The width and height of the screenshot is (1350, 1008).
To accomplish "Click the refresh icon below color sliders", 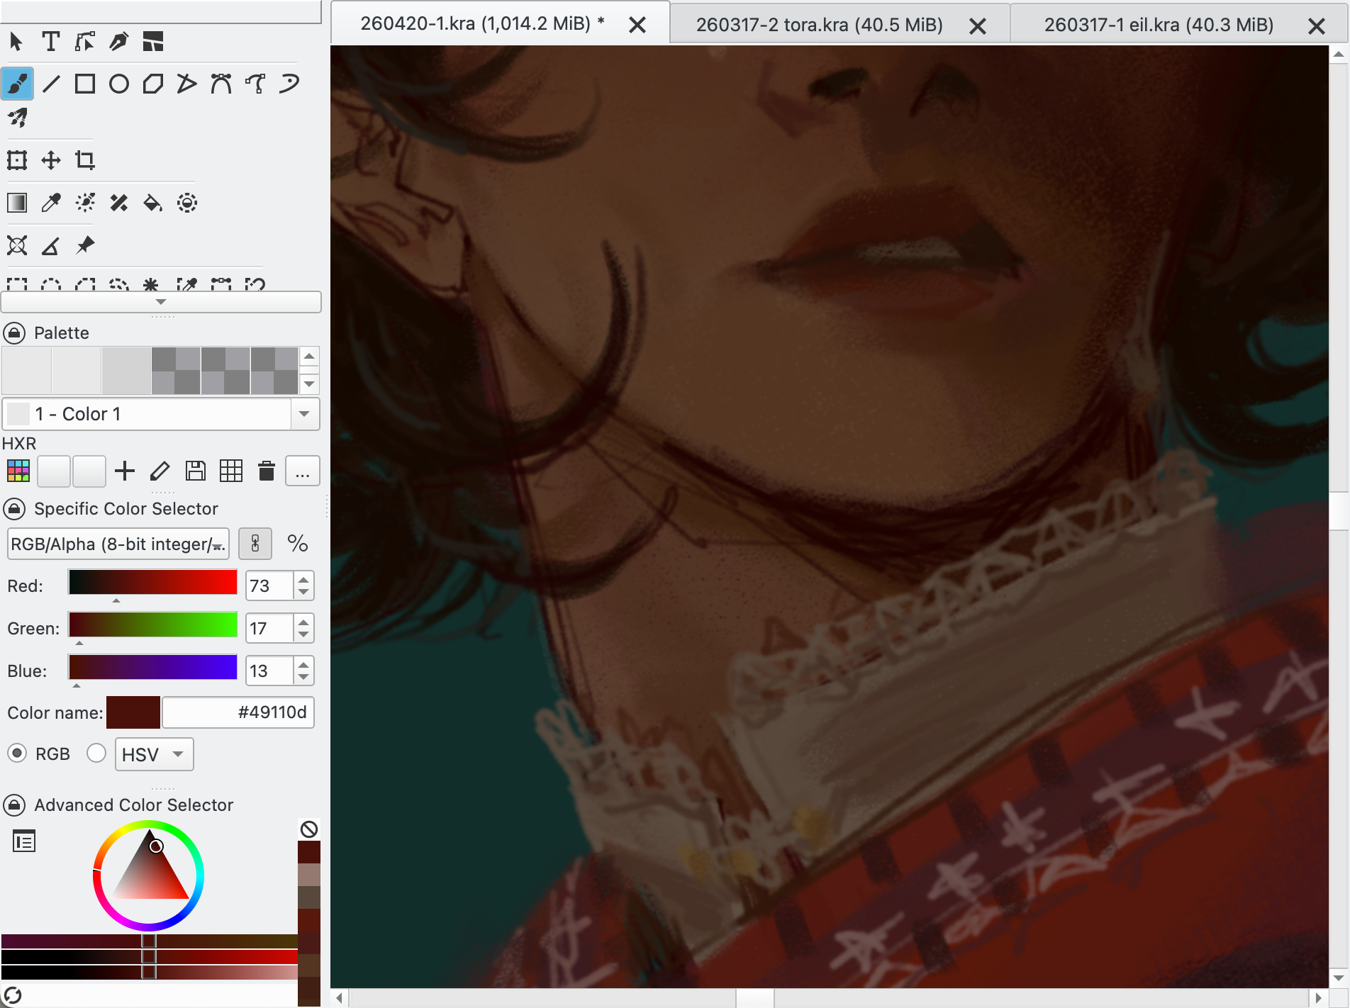I will coord(13,995).
